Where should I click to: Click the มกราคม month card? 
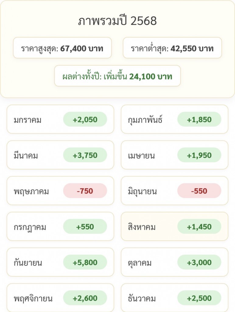[60, 119]
